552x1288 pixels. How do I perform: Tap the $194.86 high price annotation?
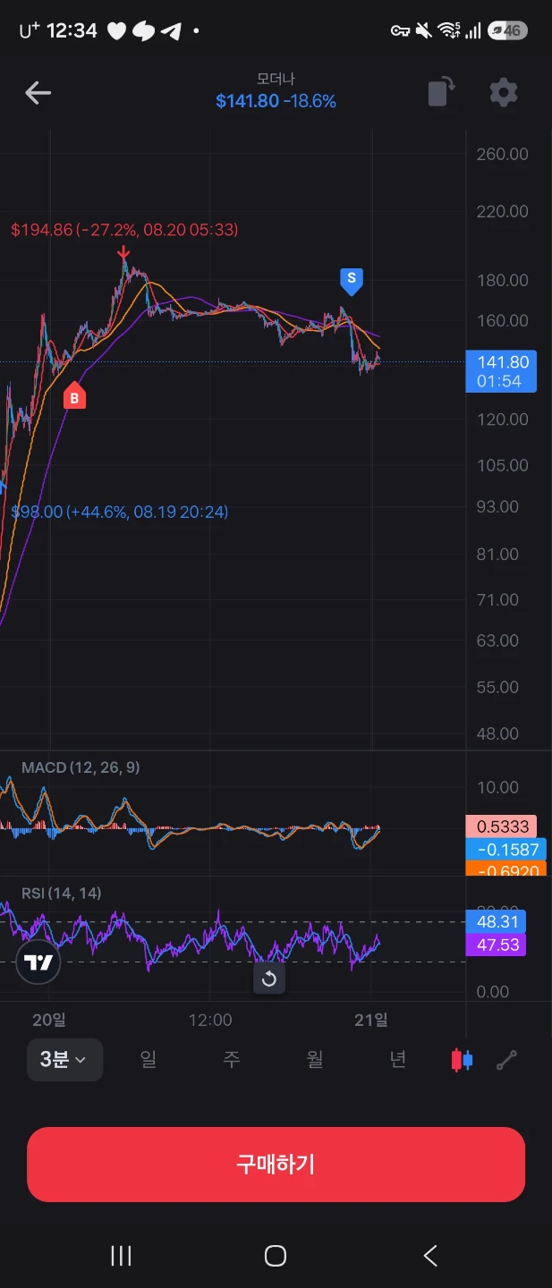coord(124,230)
